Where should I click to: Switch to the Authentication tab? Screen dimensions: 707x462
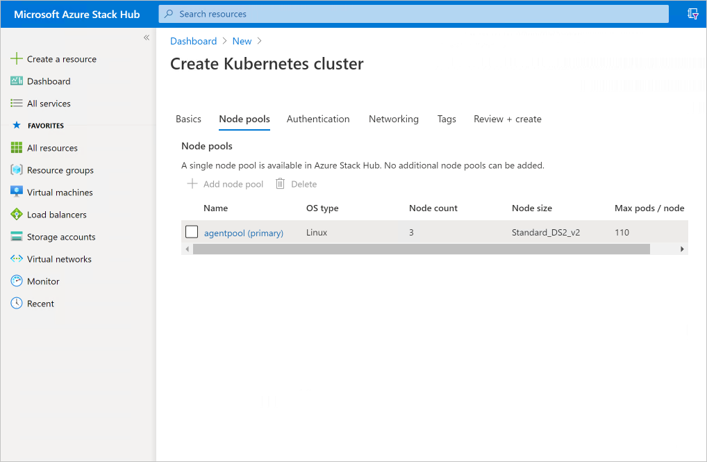point(318,119)
